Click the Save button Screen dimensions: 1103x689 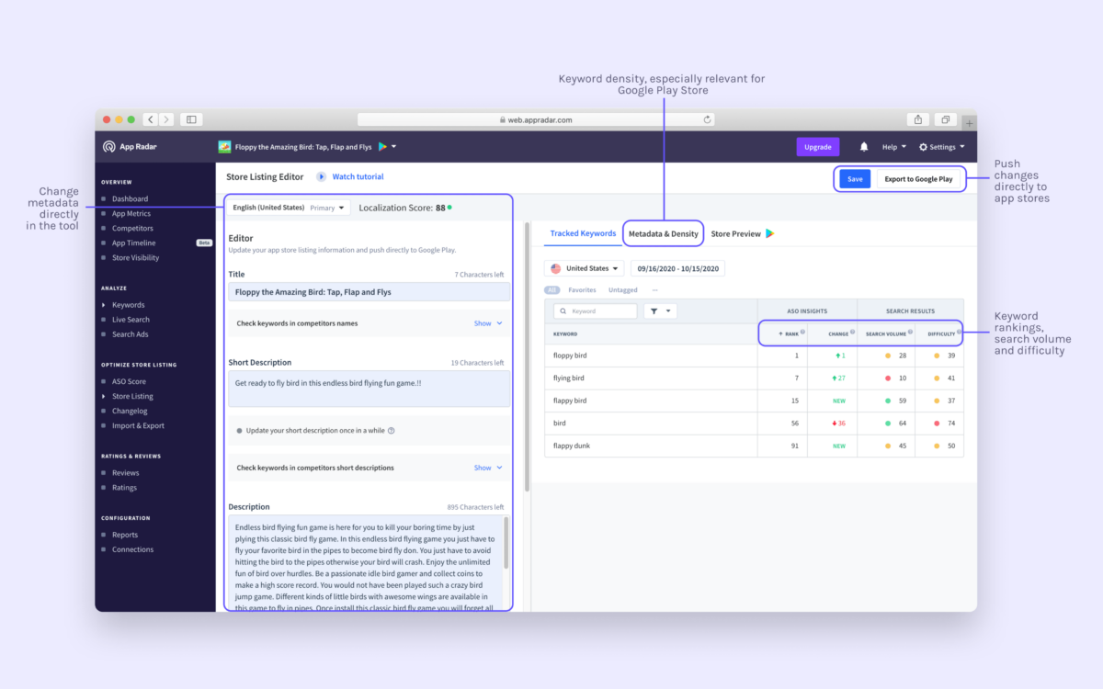(853, 178)
